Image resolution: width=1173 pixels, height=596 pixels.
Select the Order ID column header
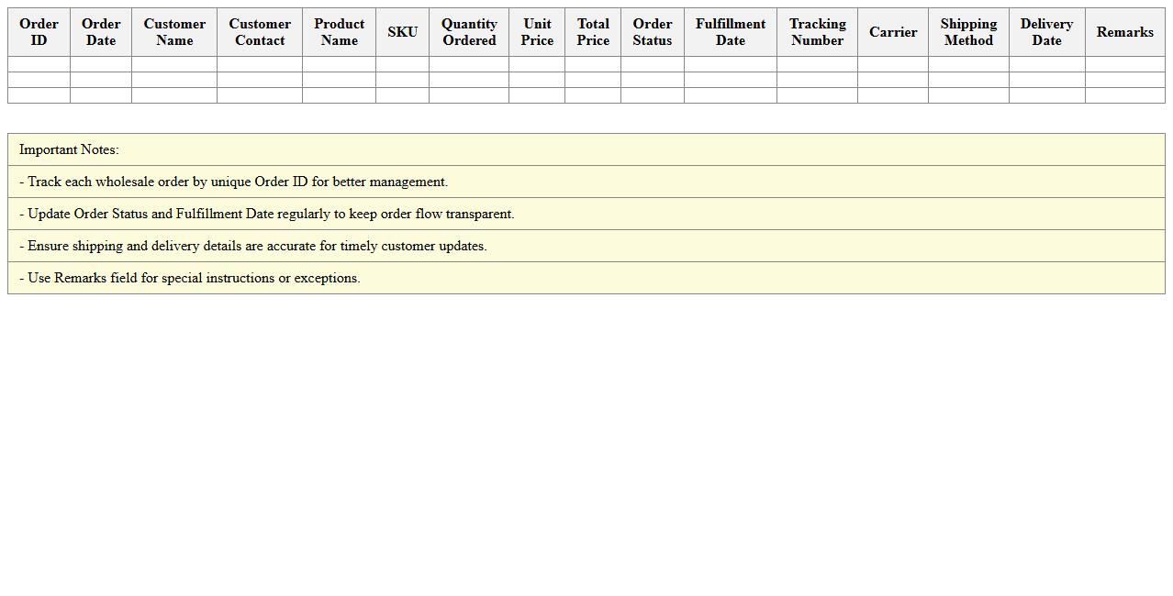[39, 31]
